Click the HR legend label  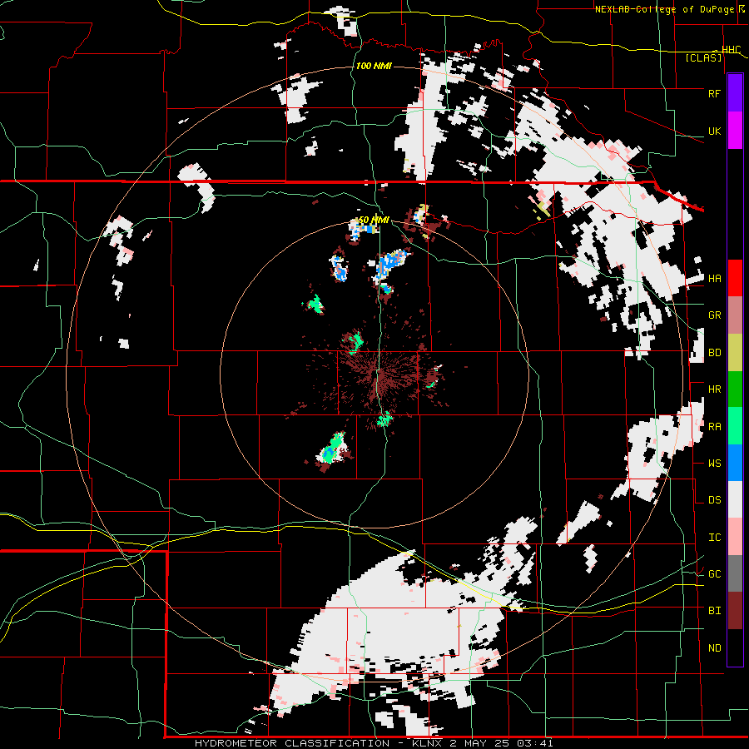714,389
